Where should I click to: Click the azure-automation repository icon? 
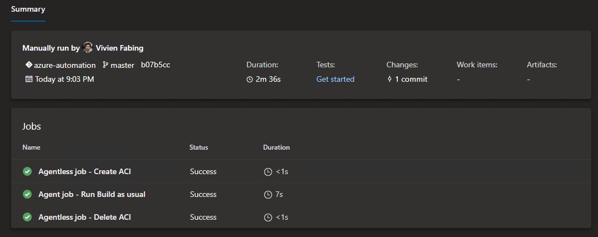[x=28, y=65]
